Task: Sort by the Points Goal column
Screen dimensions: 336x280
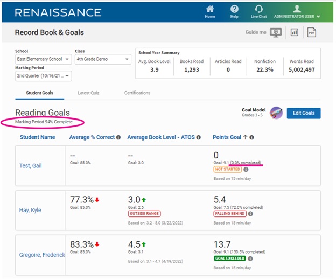Action: coord(227,137)
